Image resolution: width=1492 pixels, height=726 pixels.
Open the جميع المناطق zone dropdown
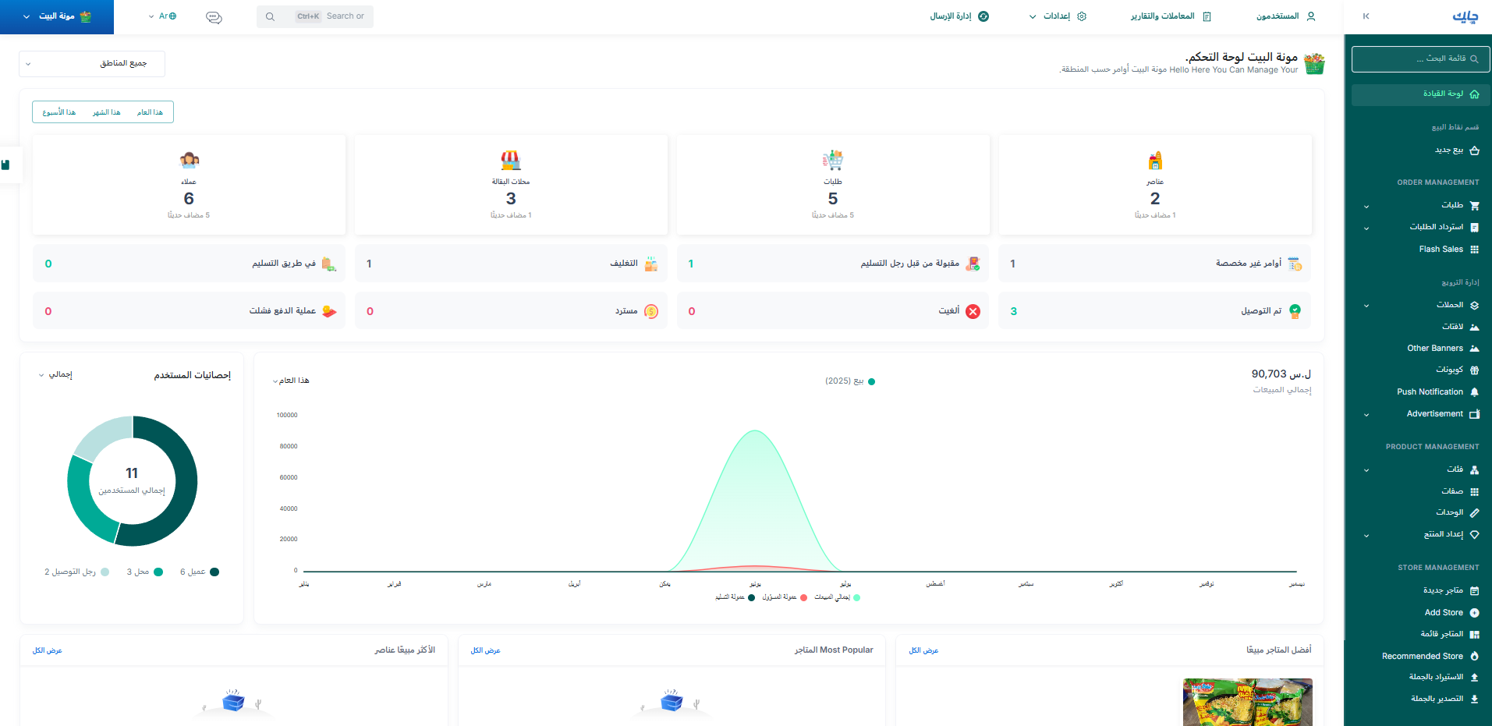[92, 63]
